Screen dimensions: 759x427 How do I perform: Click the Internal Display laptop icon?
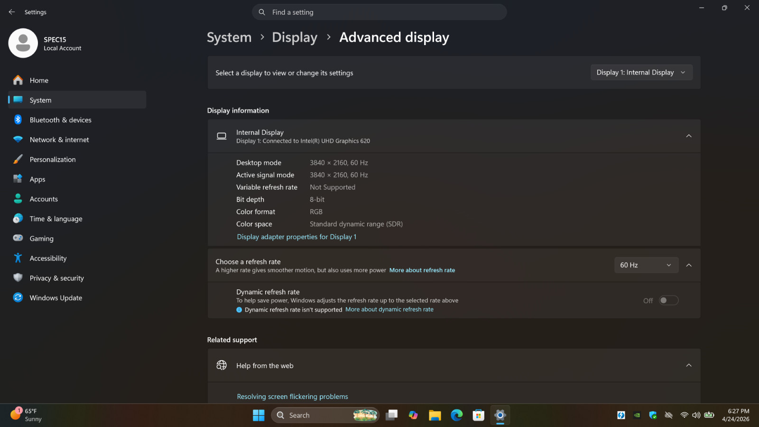click(x=222, y=136)
